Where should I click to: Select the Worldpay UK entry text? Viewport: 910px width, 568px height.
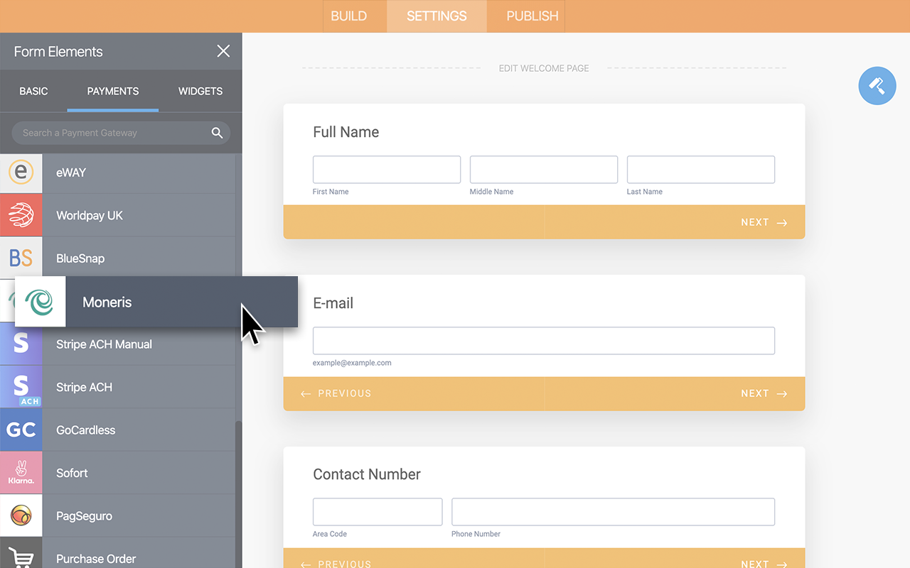coord(90,216)
